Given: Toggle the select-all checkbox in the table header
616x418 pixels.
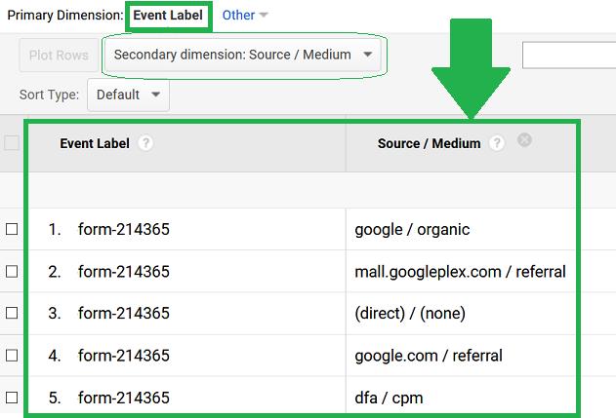Looking at the screenshot, I should [x=12, y=142].
